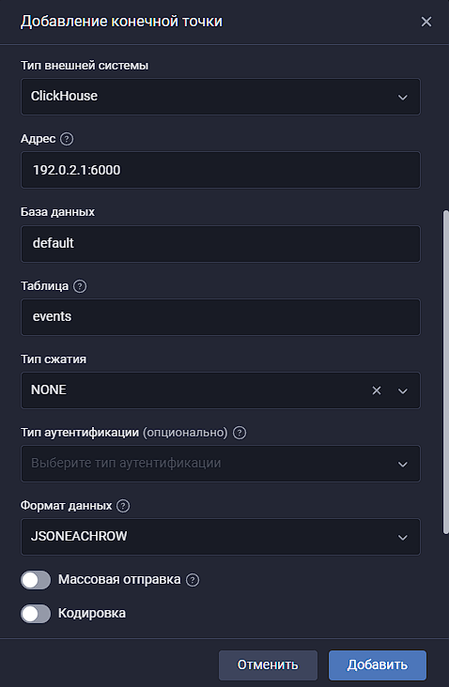Click the help icon next to Массовая отправка
The height and width of the screenshot is (687, 449).
192,580
